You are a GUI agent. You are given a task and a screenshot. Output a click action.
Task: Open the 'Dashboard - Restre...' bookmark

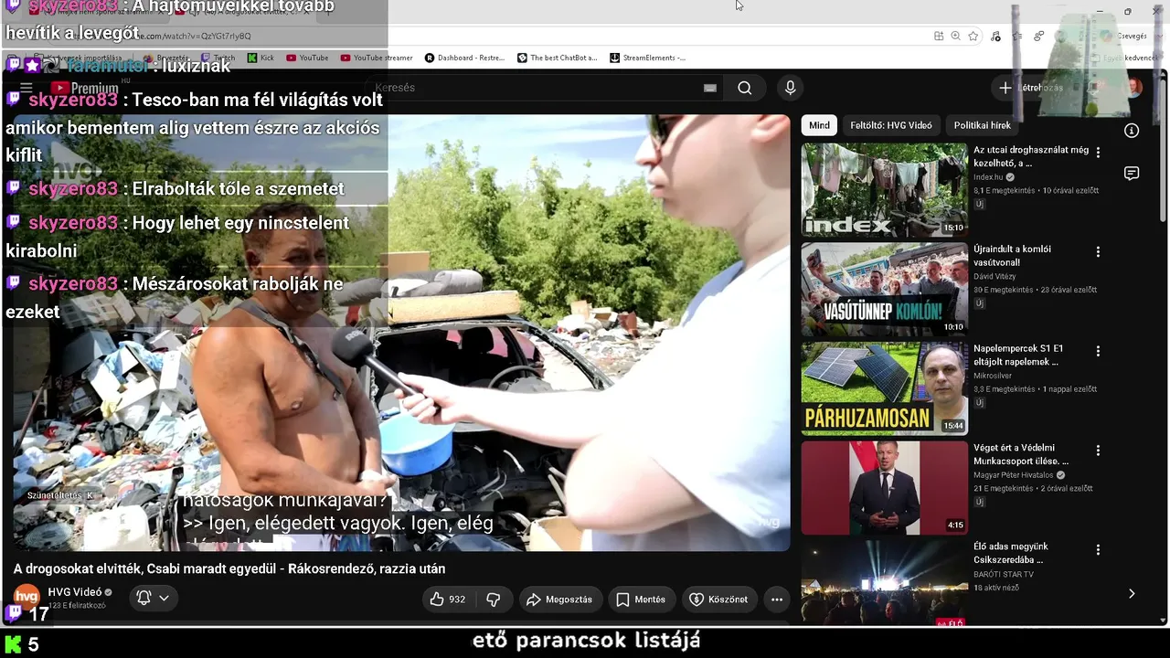pyautogui.click(x=464, y=58)
